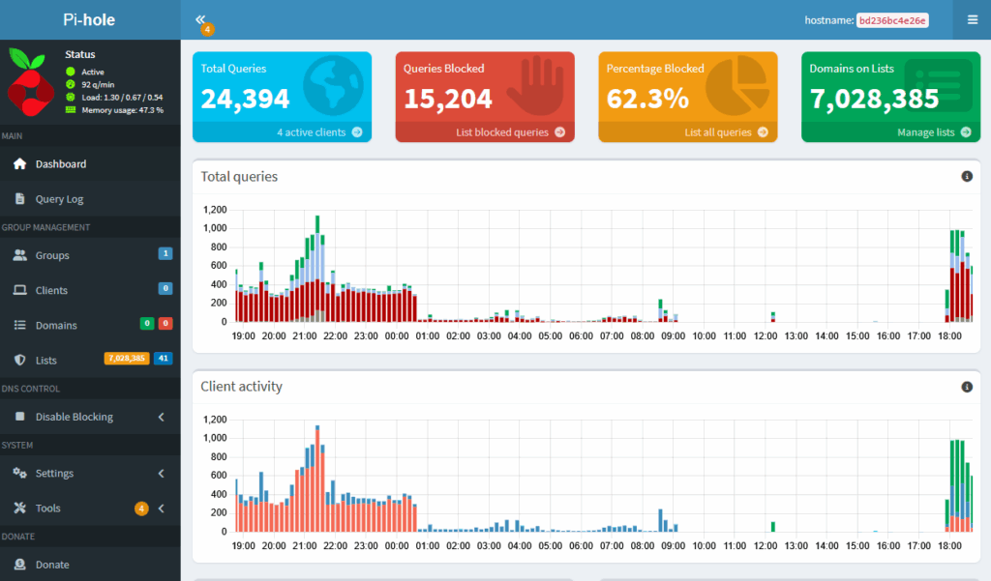Collapse sidebar with double-chevron icon
The width and height of the screenshot is (991, 581).
200,19
